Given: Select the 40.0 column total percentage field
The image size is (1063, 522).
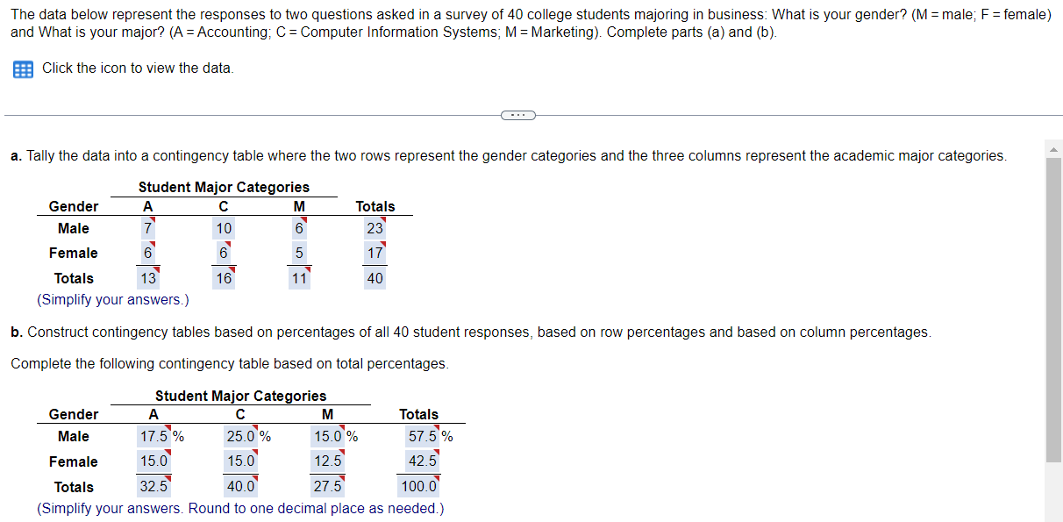Looking at the screenshot, I should [x=242, y=485].
